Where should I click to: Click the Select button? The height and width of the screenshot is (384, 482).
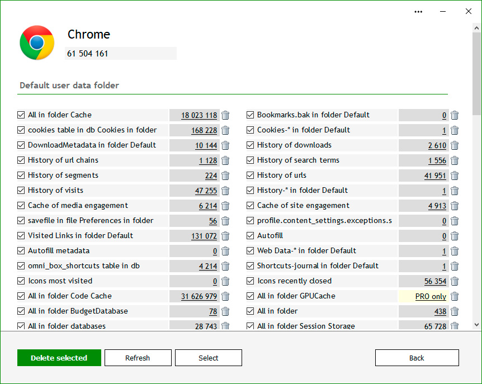pyautogui.click(x=208, y=358)
